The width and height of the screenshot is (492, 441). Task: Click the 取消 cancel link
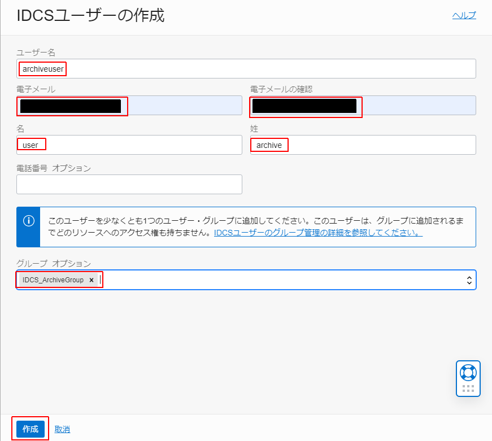(x=62, y=429)
